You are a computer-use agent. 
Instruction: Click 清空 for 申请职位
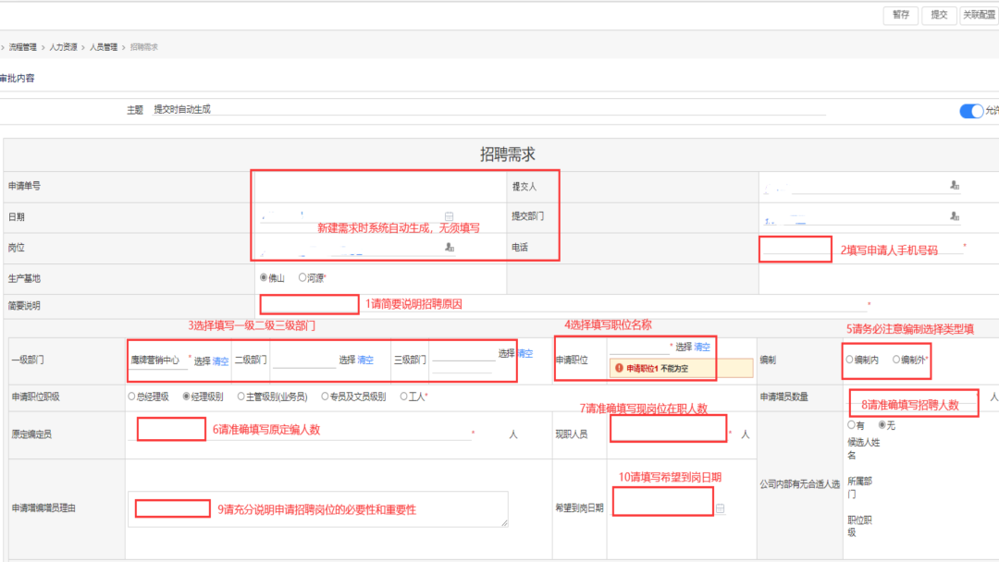(x=702, y=347)
